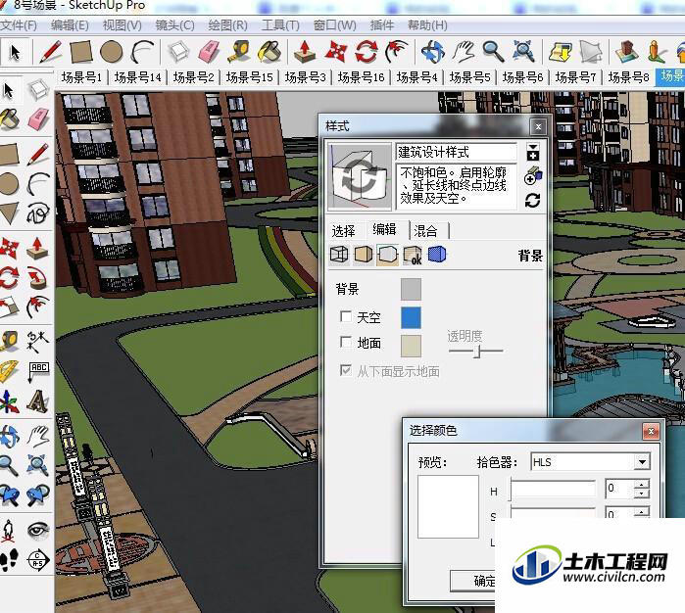This screenshot has width=685, height=613.
Task: Pick the Offset tool in top toolbar
Action: click(396, 52)
